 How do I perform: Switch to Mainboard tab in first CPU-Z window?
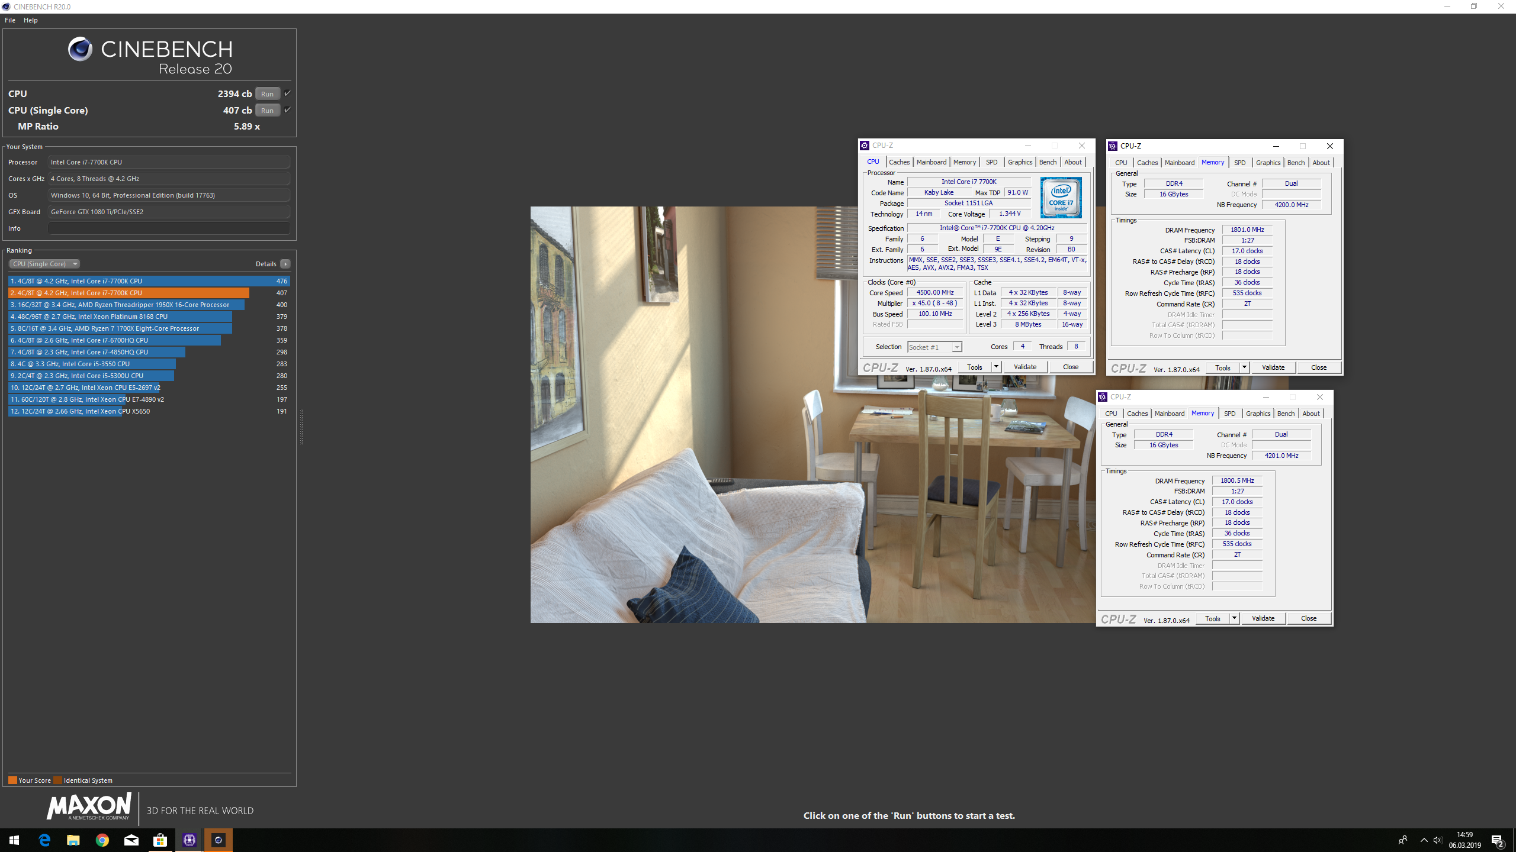[x=931, y=162]
